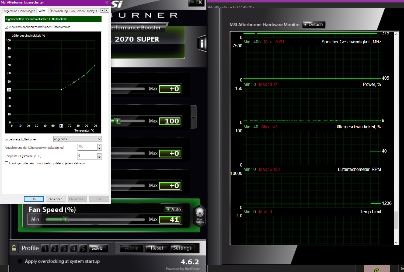Screen dimensions: 404x272
Task: Open the vordefinierte Lüfterkurve dropdown
Action: [78, 139]
